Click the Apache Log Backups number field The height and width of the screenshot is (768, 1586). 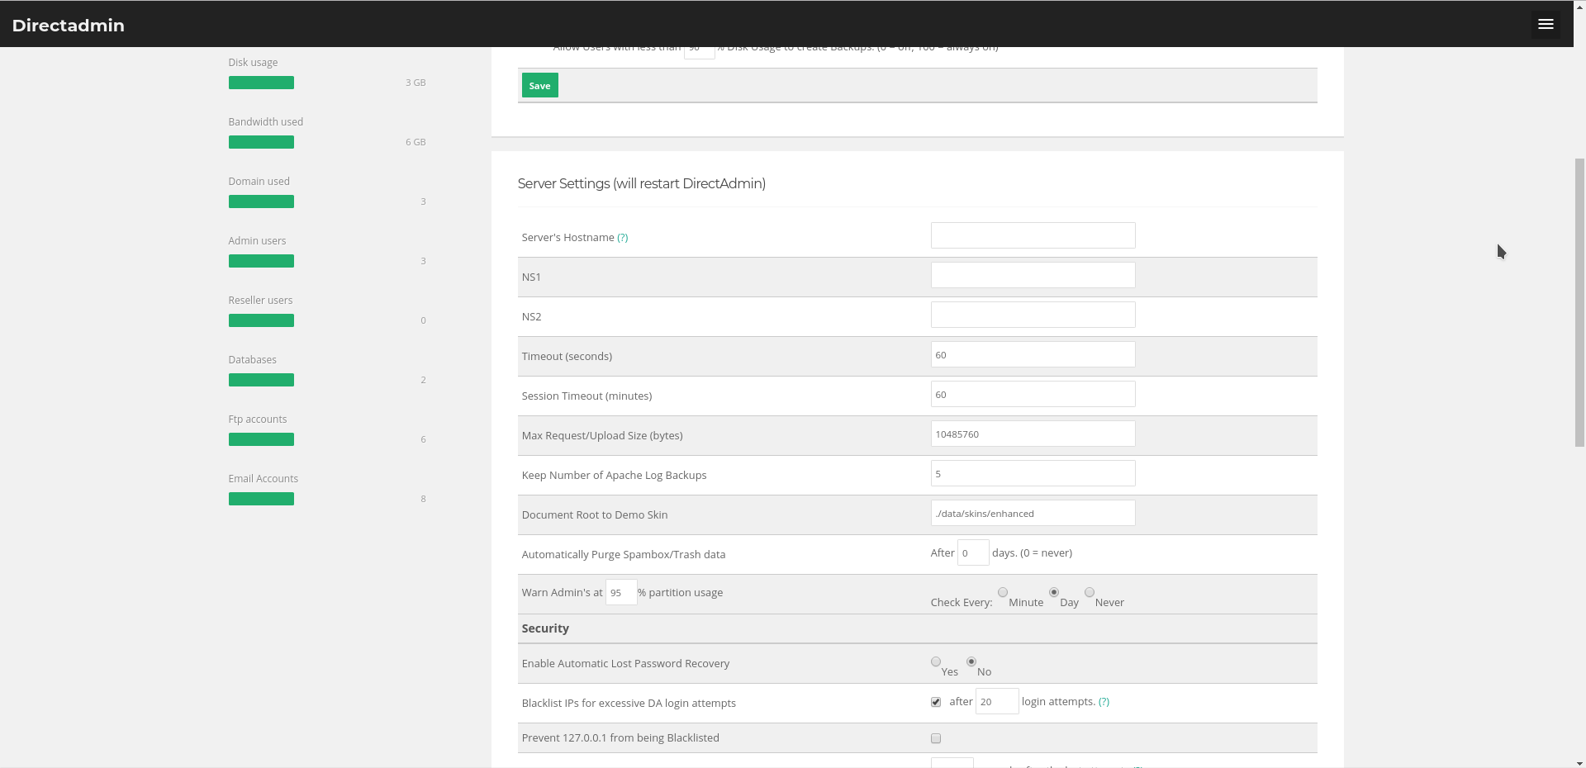click(1033, 474)
